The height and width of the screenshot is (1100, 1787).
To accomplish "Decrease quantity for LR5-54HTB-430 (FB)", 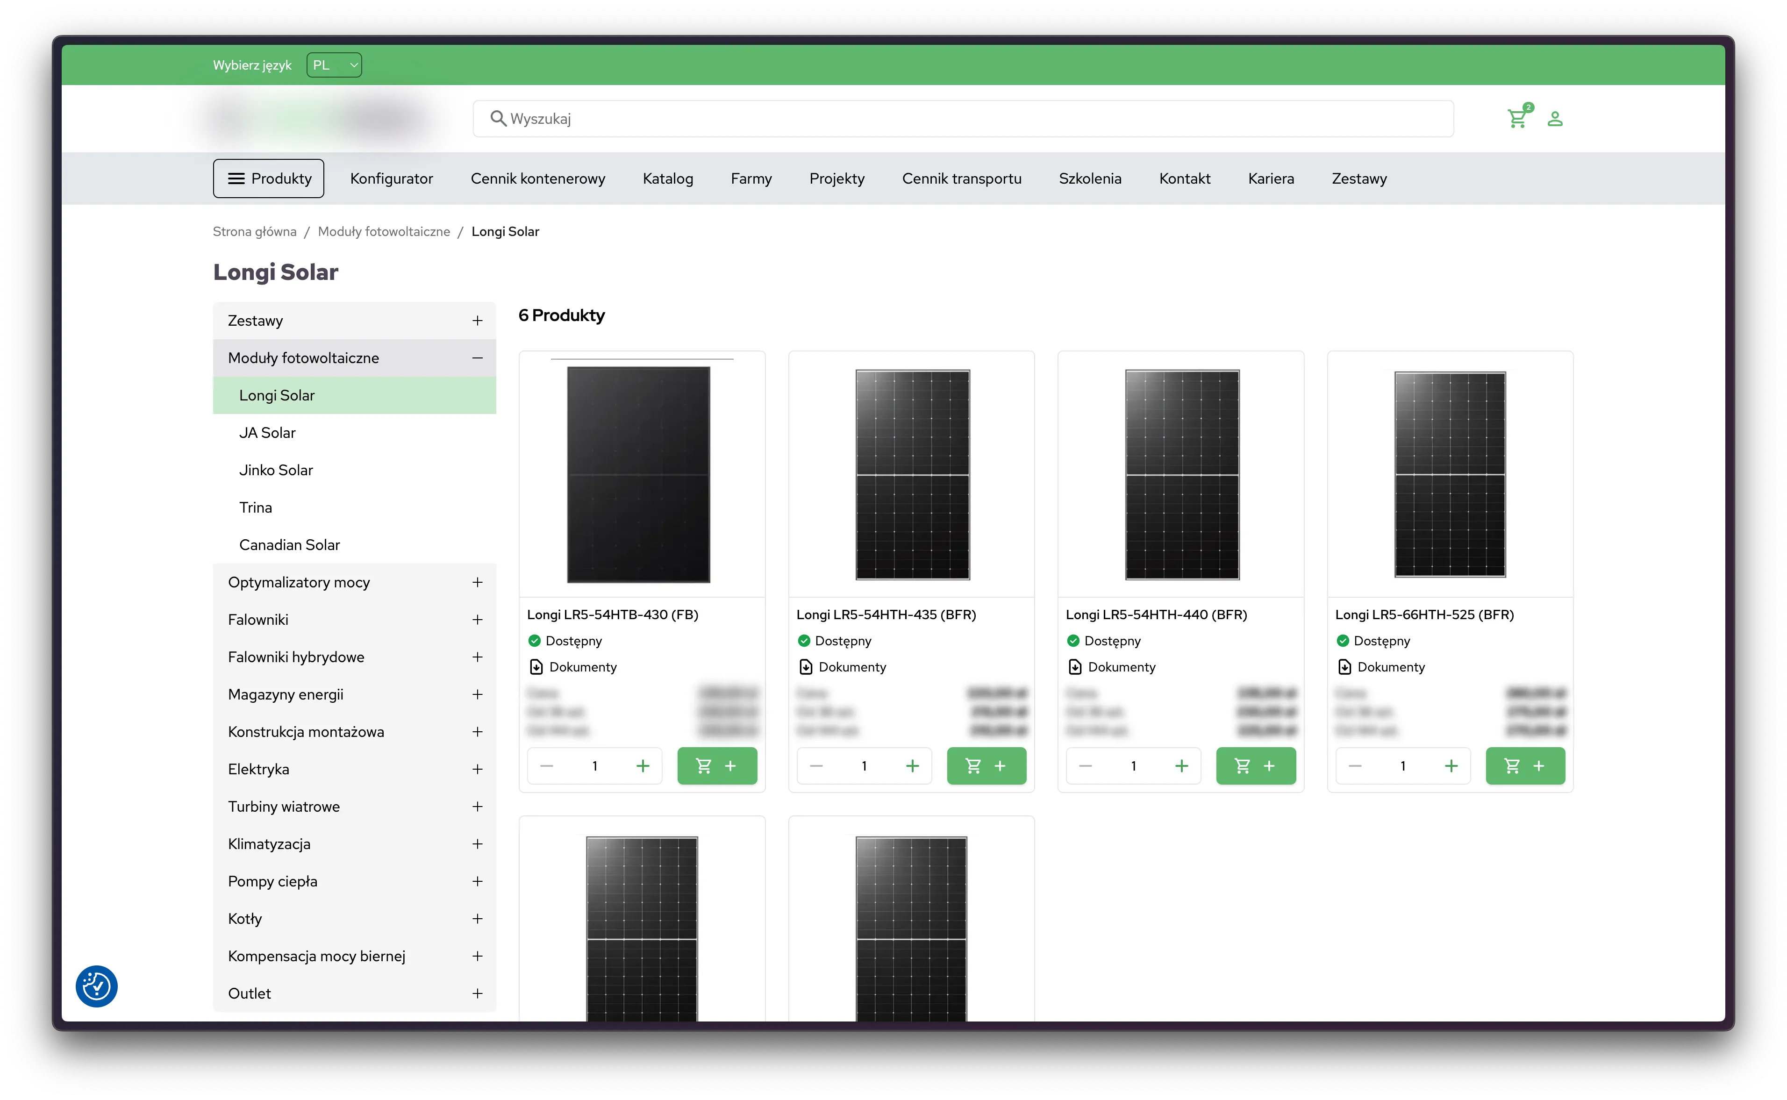I will click(547, 766).
